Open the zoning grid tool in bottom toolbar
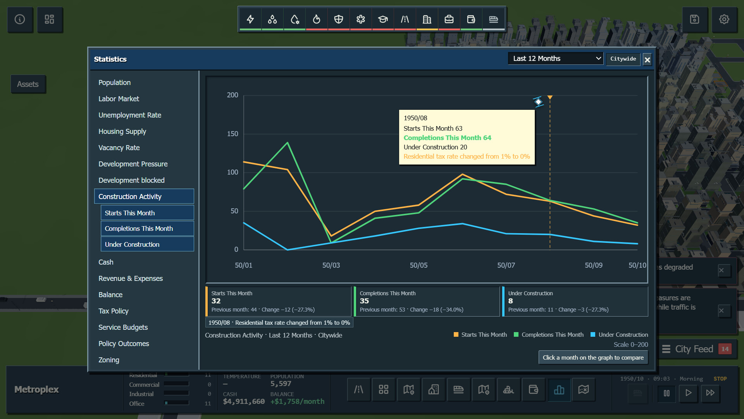 pos(384,390)
